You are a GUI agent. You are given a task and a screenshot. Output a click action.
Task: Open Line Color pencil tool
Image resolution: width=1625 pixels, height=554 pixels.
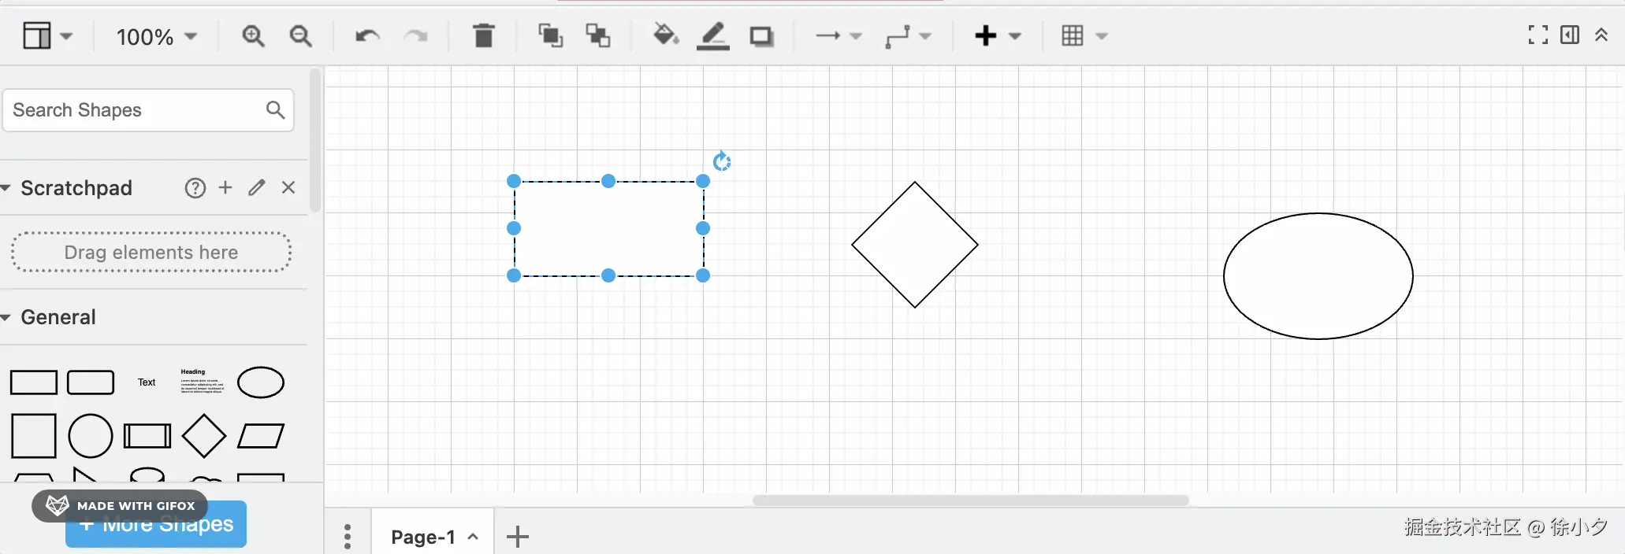713,35
